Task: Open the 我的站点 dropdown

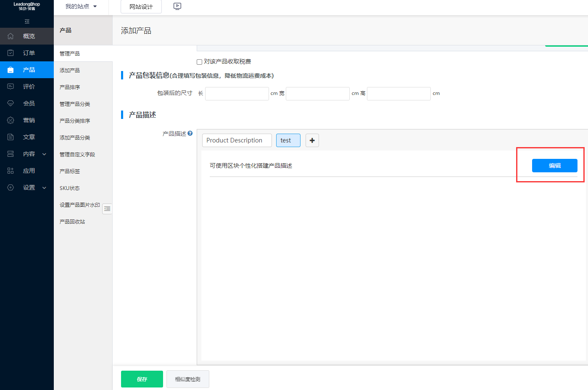Action: pyautogui.click(x=81, y=6)
